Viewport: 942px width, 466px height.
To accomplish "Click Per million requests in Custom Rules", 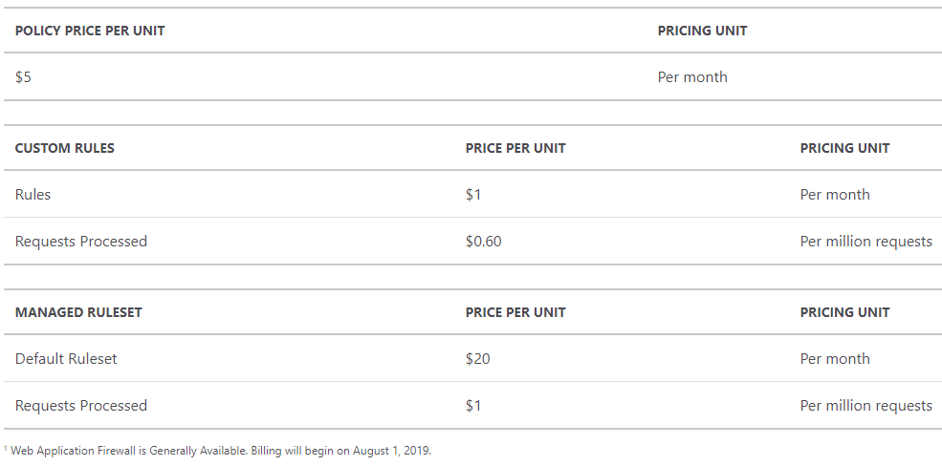I will [x=866, y=242].
